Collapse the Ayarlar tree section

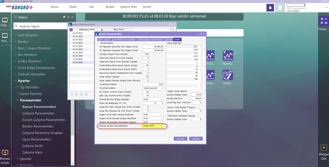point(15,81)
